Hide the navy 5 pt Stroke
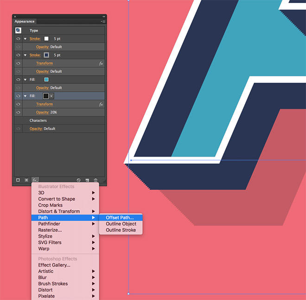The image size is (306, 300). click(x=19, y=55)
